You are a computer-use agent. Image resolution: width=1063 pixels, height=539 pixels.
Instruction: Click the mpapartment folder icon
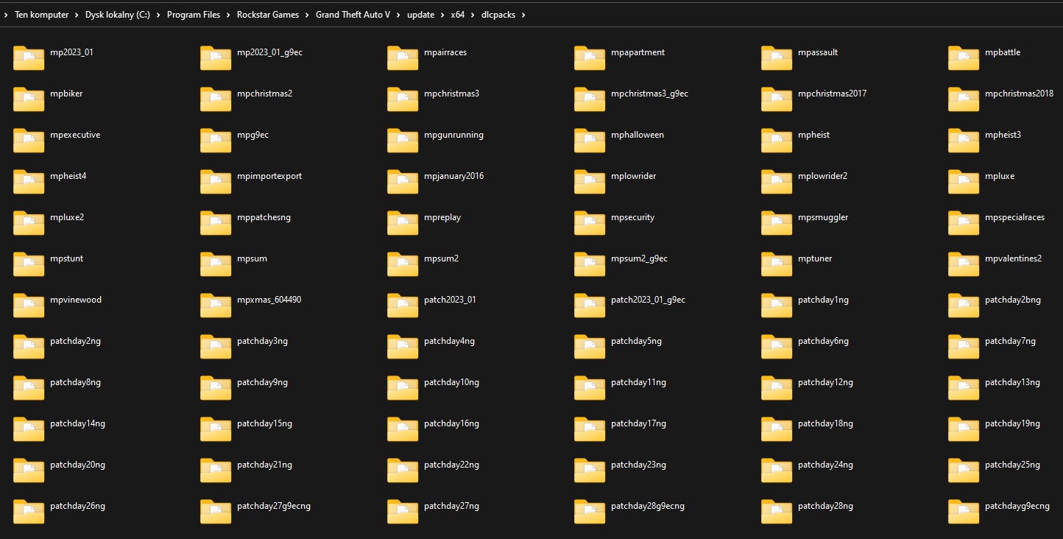tap(590, 58)
